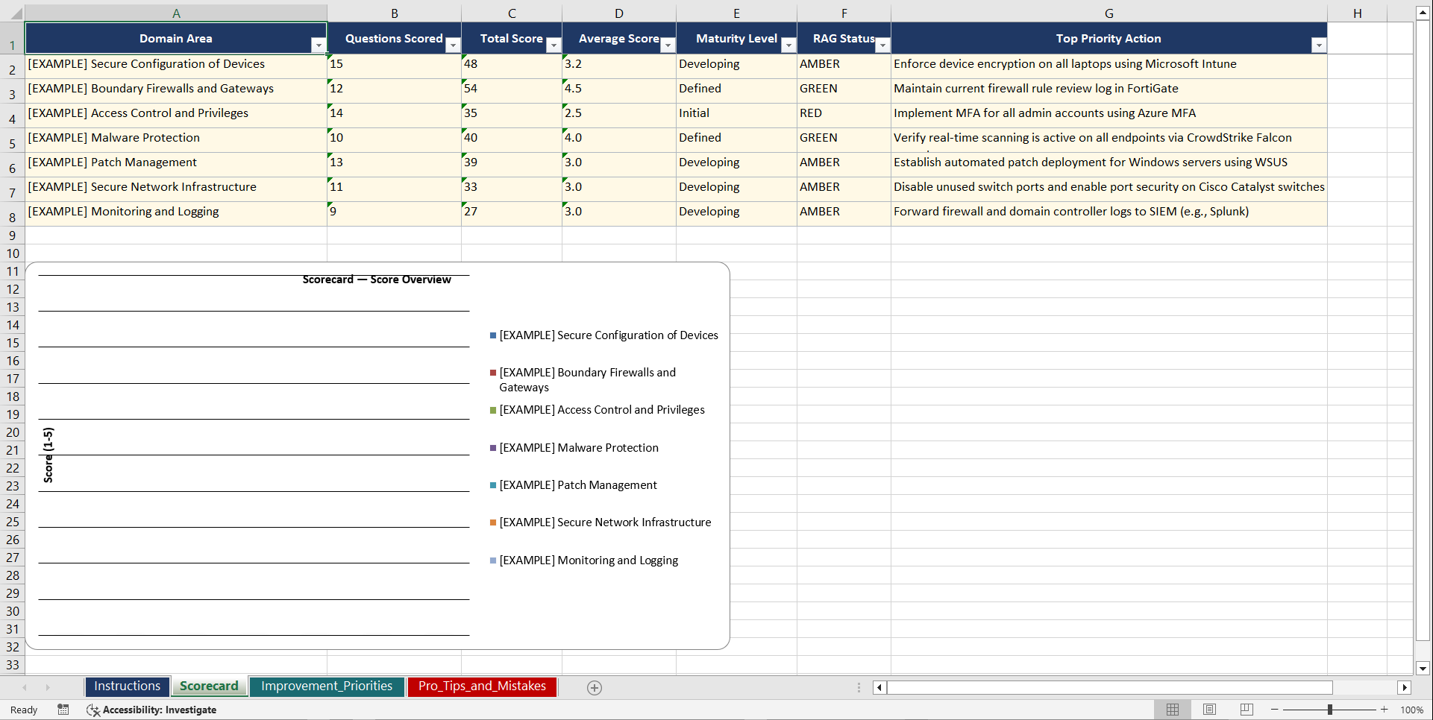Open the RAG Status filter dropdown
1433x720 pixels.
tap(882, 45)
